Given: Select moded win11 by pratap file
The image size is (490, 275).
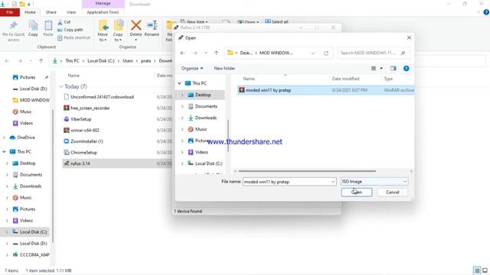Looking at the screenshot, I should click(325, 90).
